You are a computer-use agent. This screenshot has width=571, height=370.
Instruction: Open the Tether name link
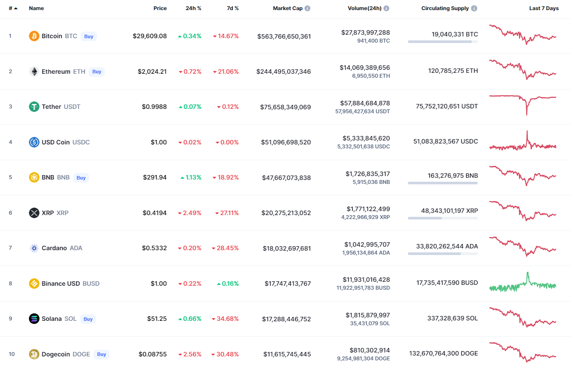(x=51, y=107)
